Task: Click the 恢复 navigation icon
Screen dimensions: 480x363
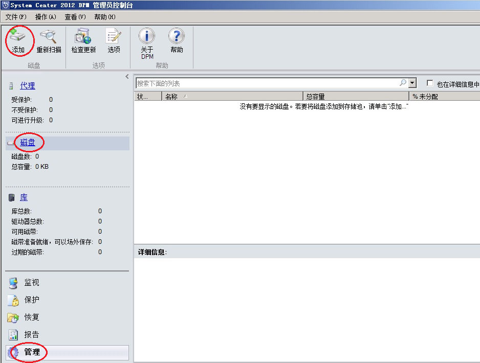Action: coord(13,317)
